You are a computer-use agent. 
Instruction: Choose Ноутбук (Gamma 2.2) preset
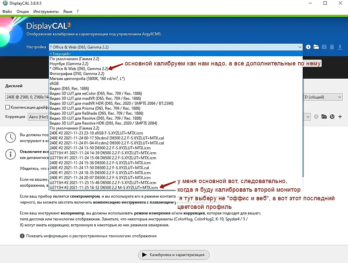coord(176,64)
